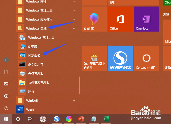Open the Sogou browser taskbar icon

[x=57, y=119]
